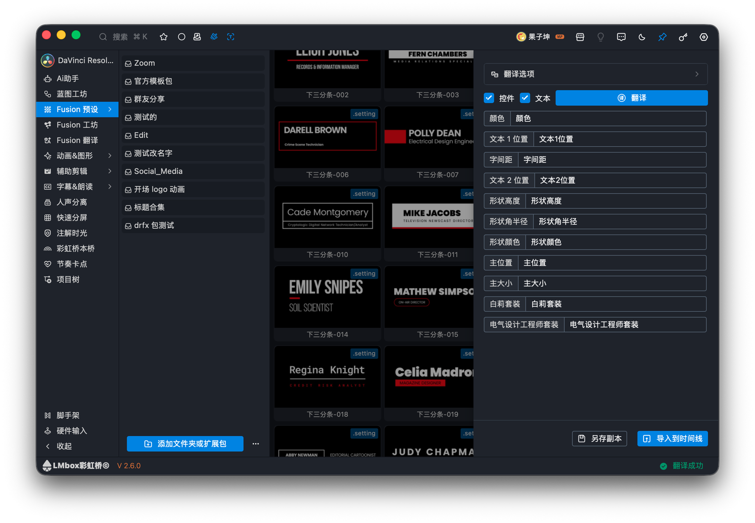Expand the 动画&图形 submenu arrow

(110, 156)
